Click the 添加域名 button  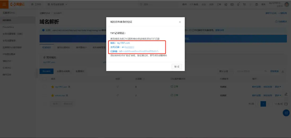[x=46, y=71]
